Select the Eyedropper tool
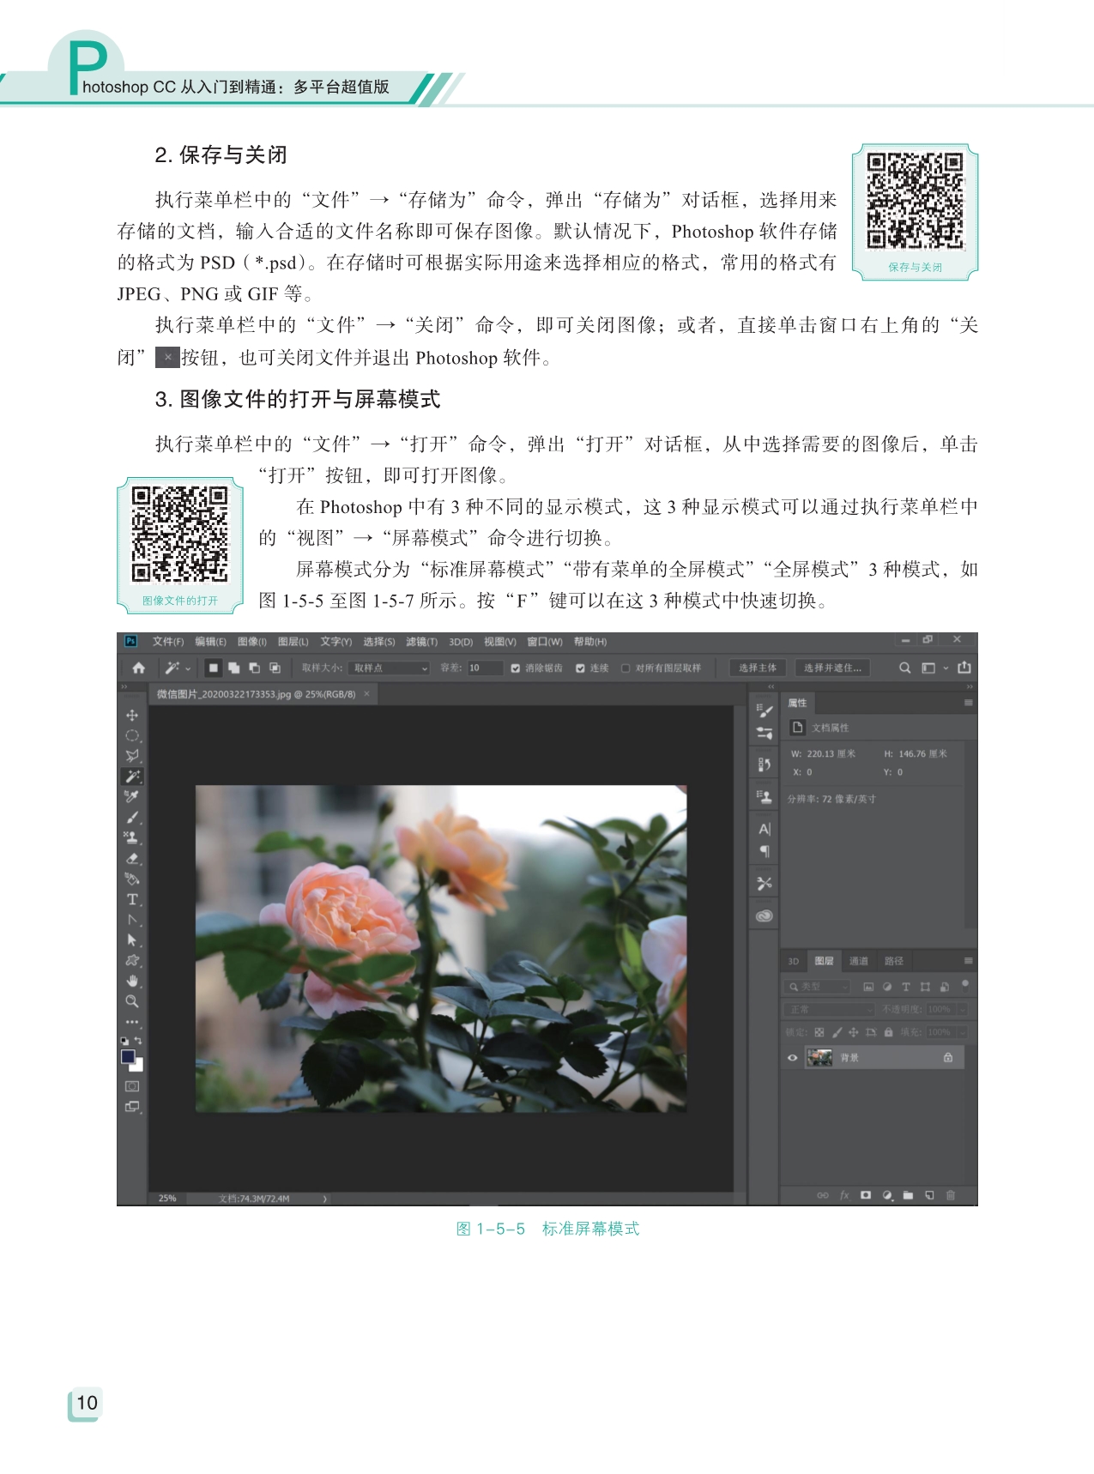The image size is (1094, 1474). pyautogui.click(x=132, y=797)
